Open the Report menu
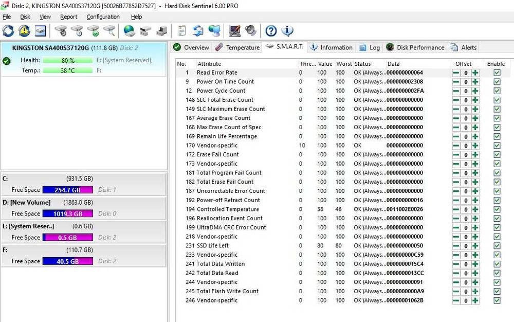 pyautogui.click(x=68, y=17)
